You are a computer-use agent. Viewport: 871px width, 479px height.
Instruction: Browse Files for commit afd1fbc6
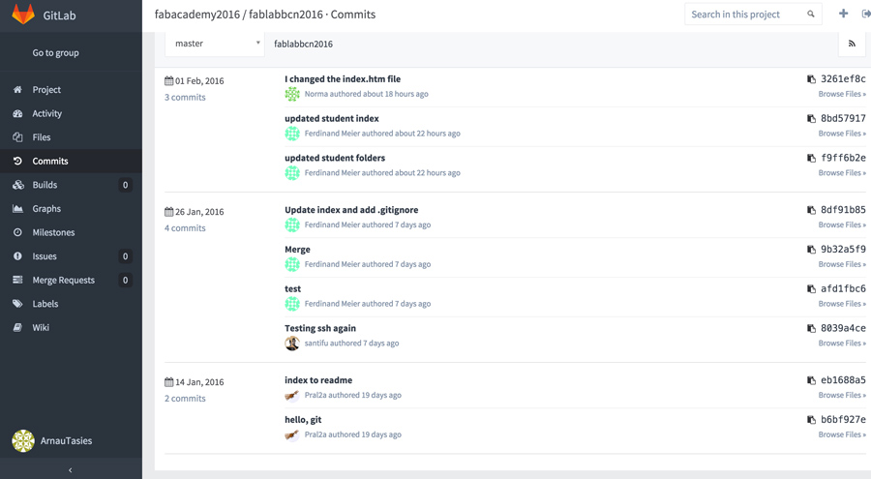pos(842,304)
